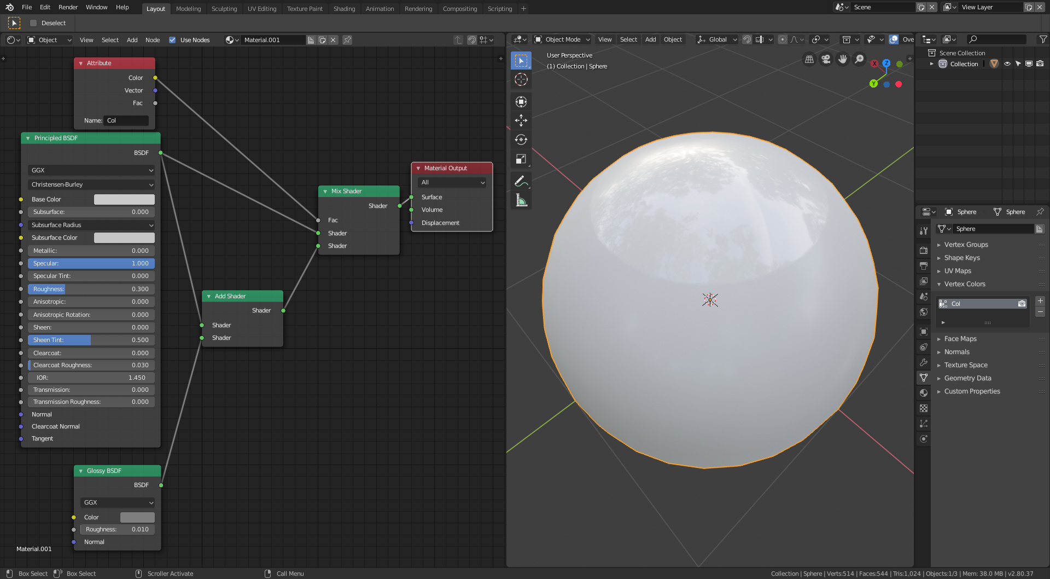Expand the Vertex Groups section
Screen dimensions: 1050x579
pyautogui.click(x=966, y=245)
